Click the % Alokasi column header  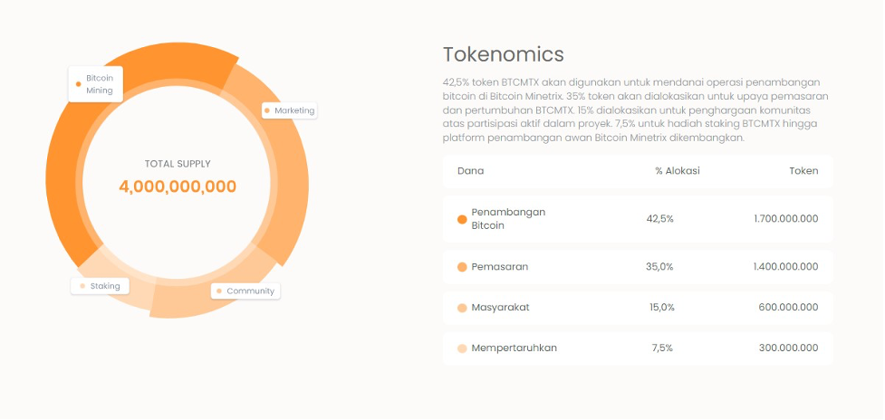[677, 170]
